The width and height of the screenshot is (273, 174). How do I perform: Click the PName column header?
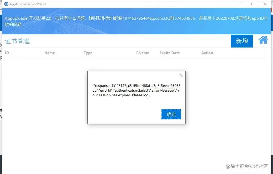pos(143,53)
